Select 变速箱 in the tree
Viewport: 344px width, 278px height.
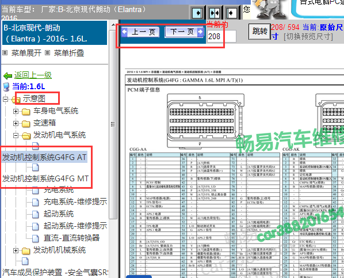click(x=44, y=123)
